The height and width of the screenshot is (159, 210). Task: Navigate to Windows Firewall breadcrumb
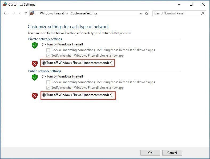point(52,13)
